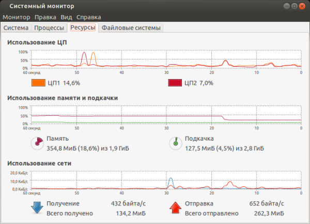Open the Справка menu
Viewport: 310px width, 224px height.
pyautogui.click(x=88, y=17)
